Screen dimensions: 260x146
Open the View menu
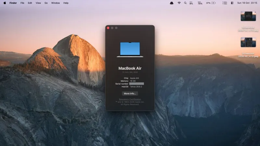pos(38,3)
